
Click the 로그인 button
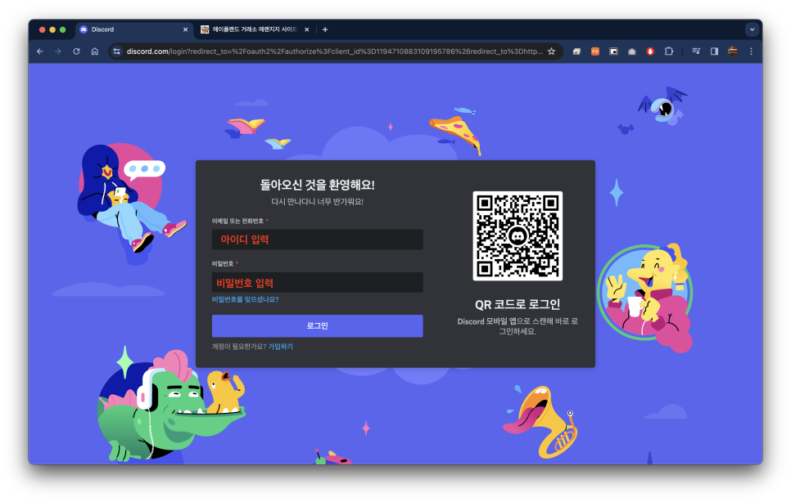[x=318, y=325]
